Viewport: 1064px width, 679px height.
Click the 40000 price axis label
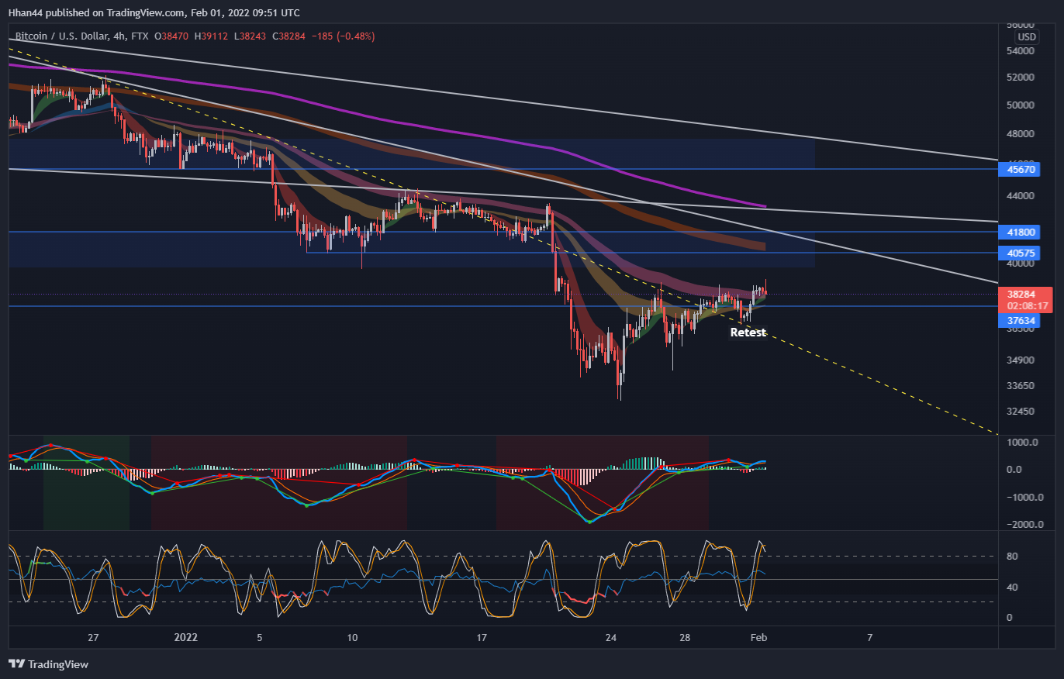tap(1021, 264)
